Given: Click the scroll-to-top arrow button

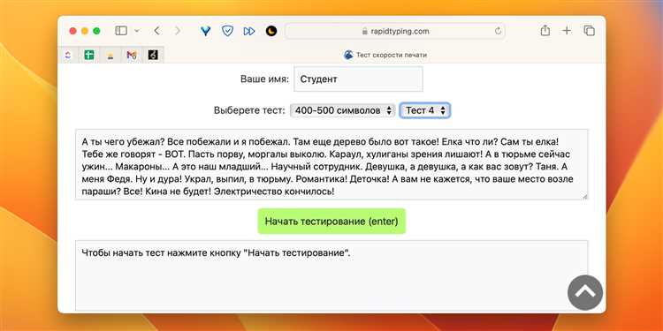Looking at the screenshot, I should click(x=585, y=292).
